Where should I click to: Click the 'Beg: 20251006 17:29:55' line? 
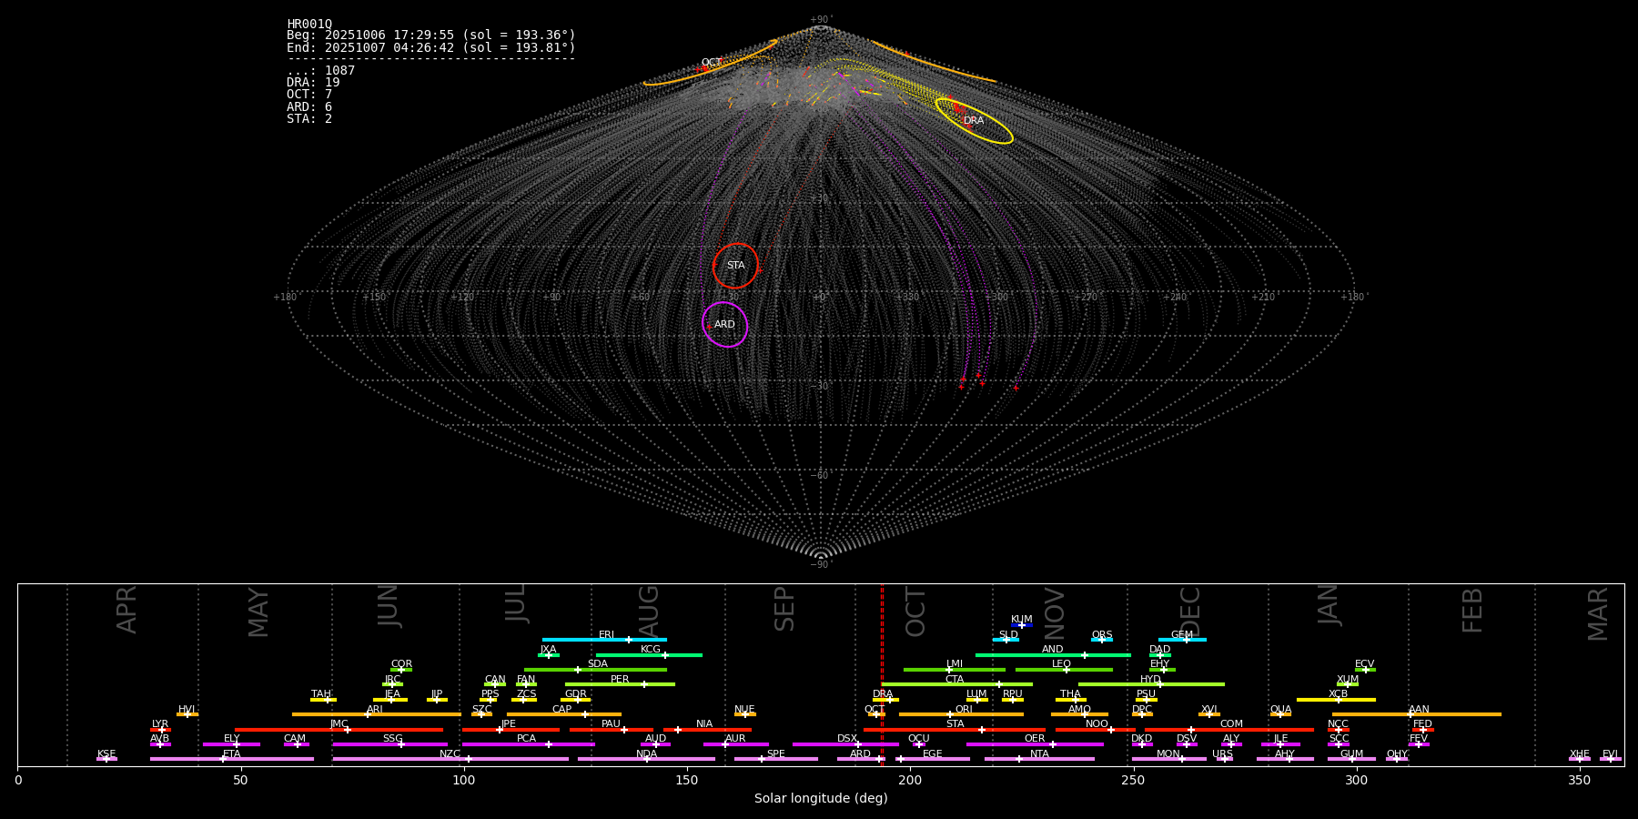click(x=431, y=35)
